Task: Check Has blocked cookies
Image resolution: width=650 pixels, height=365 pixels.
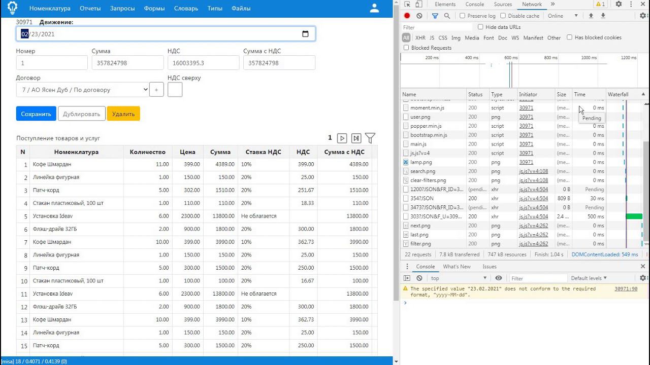Action: pos(569,37)
